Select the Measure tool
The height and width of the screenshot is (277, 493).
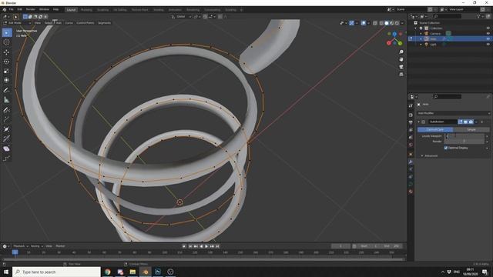(7, 100)
